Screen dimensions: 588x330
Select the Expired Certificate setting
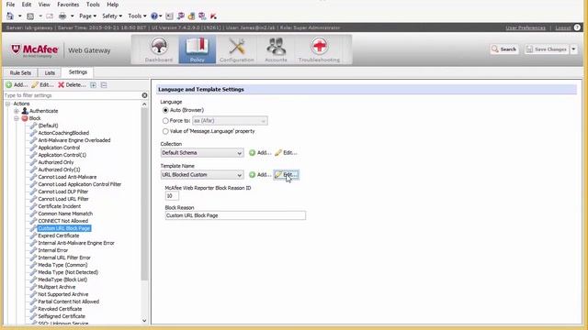(59, 236)
